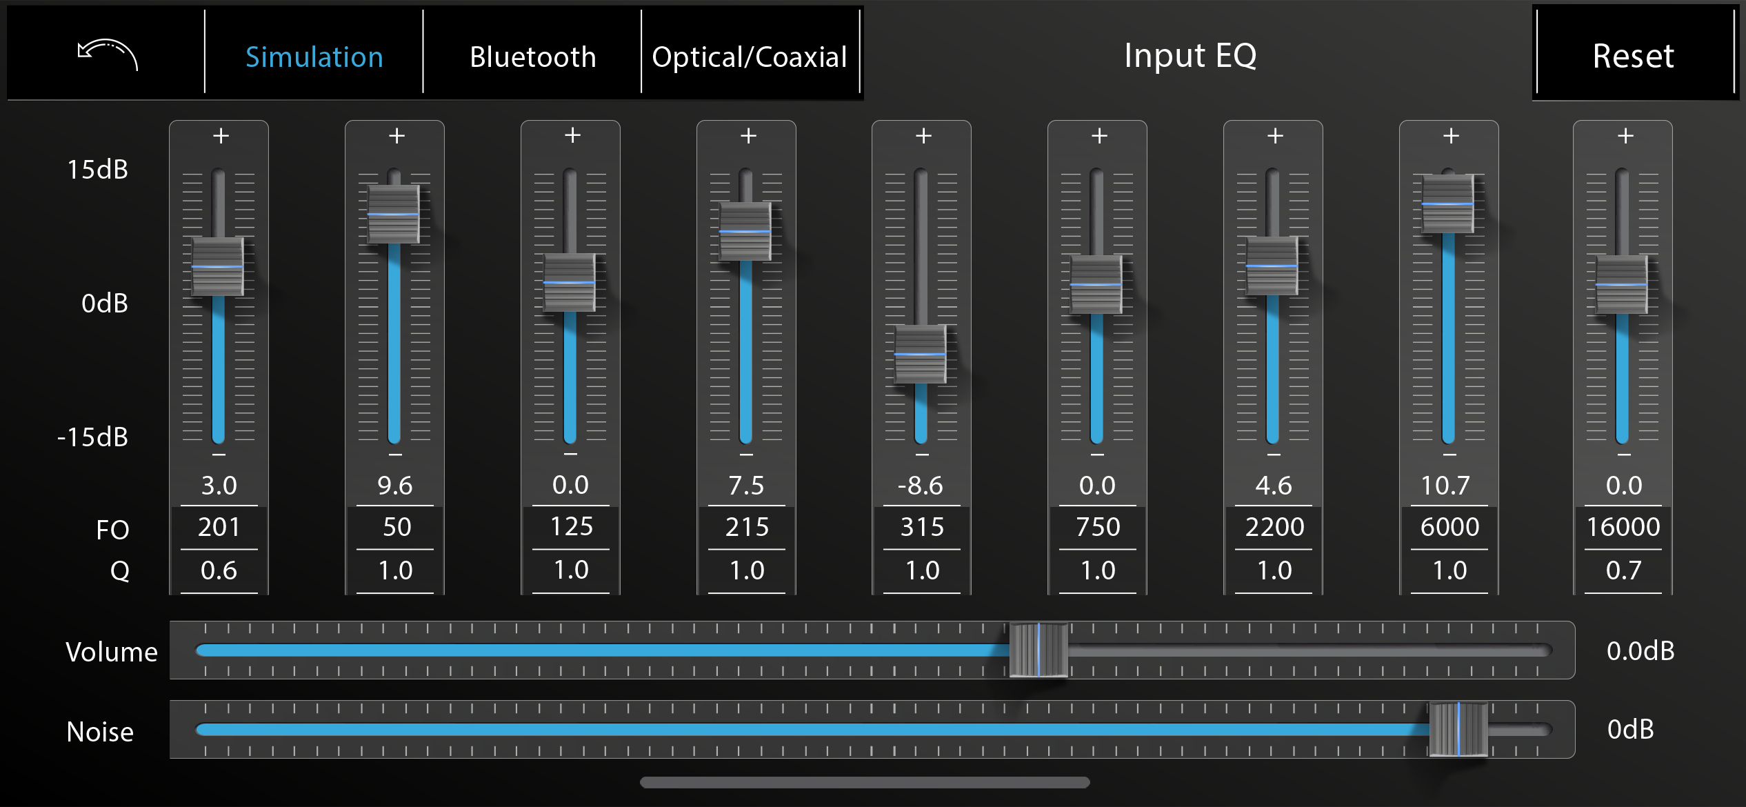1746x807 pixels.
Task: Click the back arrow icon
Action: (108, 55)
